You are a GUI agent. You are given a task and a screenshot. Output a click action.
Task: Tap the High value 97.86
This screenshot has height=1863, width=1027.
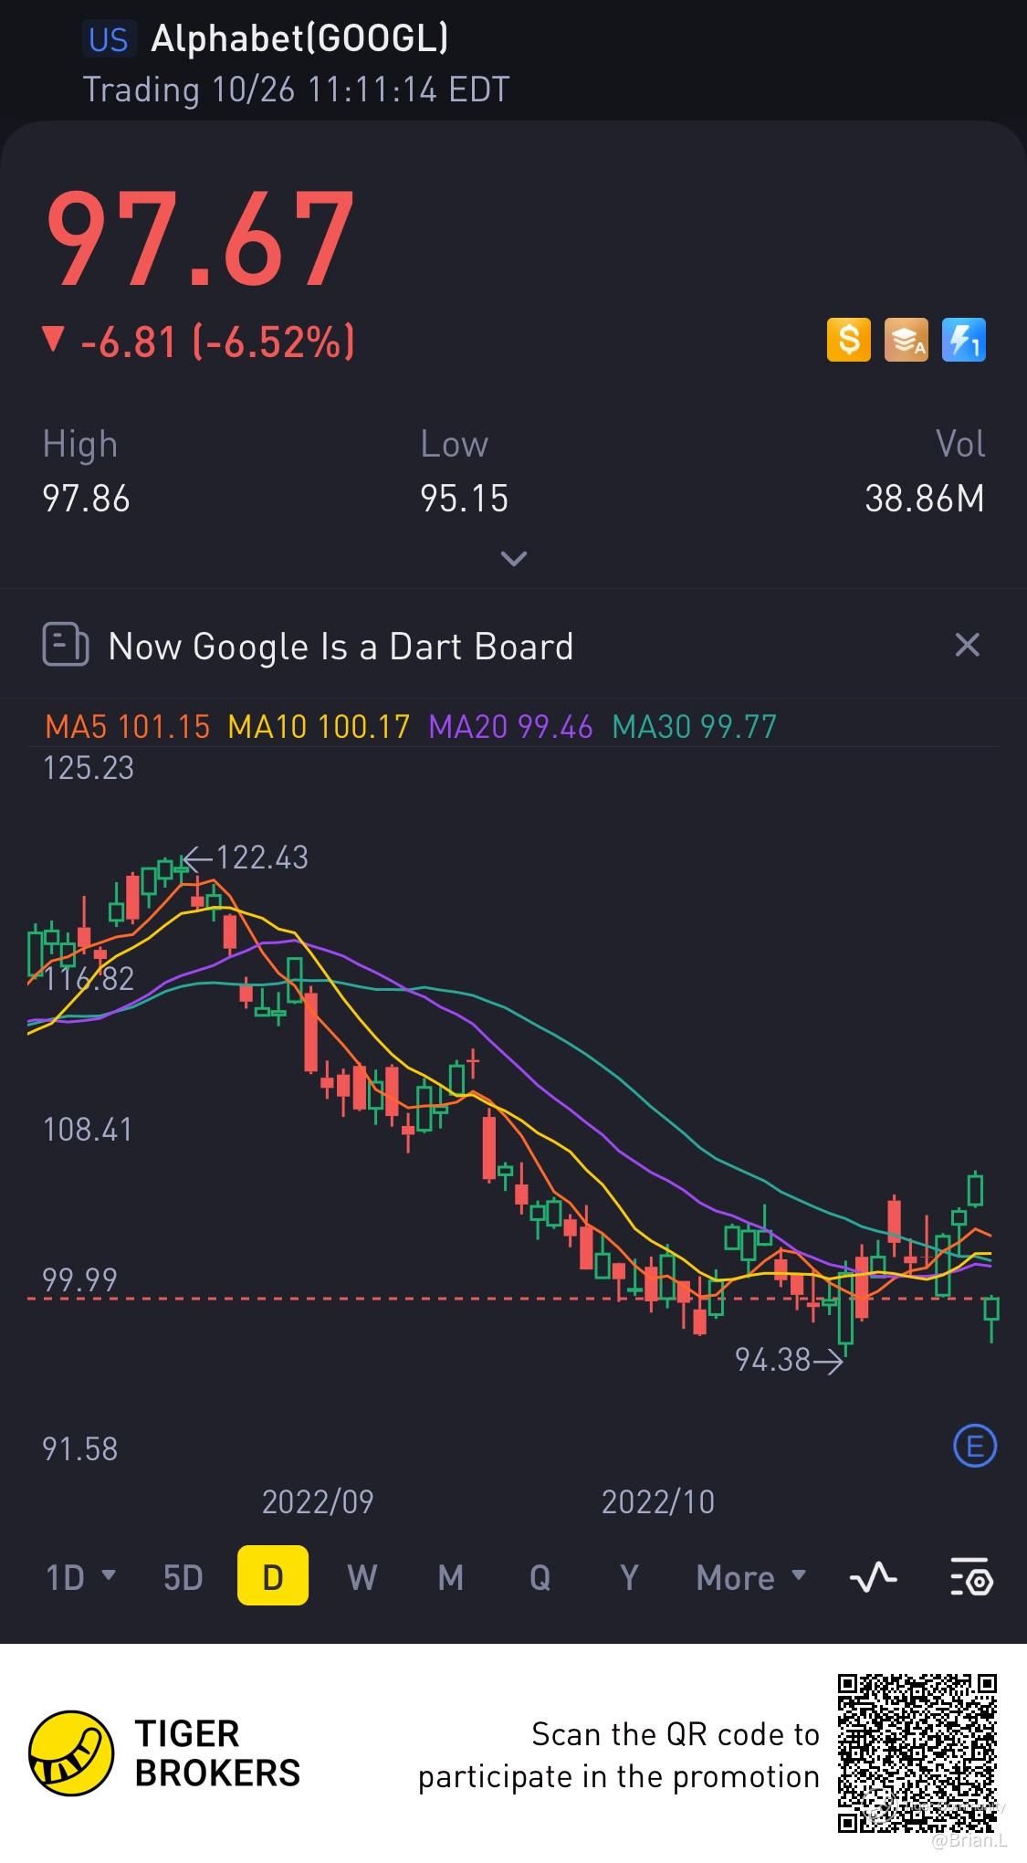click(x=87, y=499)
